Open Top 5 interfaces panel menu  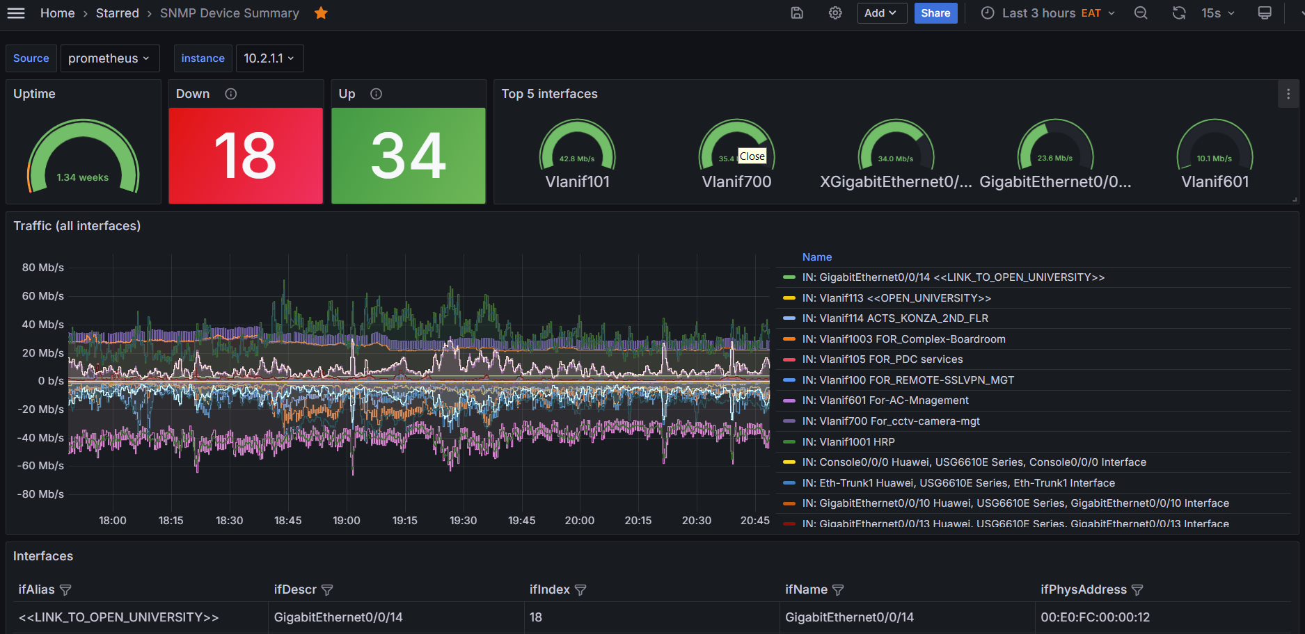tap(1288, 94)
